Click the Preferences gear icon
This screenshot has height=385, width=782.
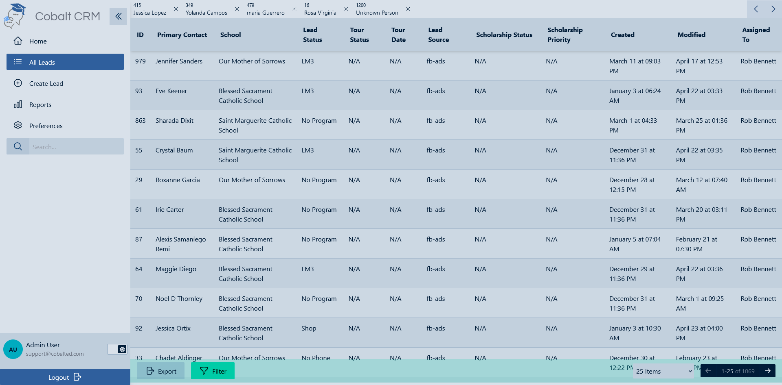pyautogui.click(x=18, y=126)
